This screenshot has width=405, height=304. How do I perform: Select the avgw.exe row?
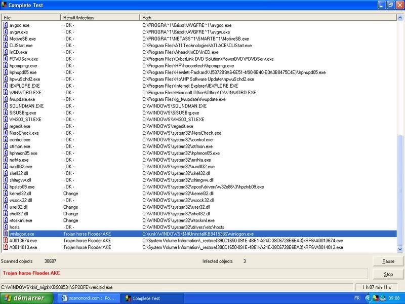pyautogui.click(x=199, y=32)
